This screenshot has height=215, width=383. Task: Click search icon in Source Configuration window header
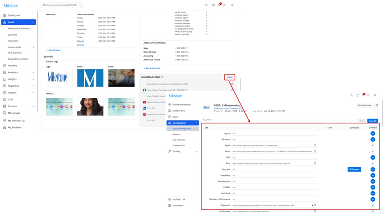352,95
